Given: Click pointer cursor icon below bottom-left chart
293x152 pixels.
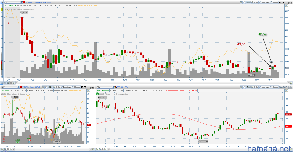Looking at the screenshot, I should coord(11,149).
